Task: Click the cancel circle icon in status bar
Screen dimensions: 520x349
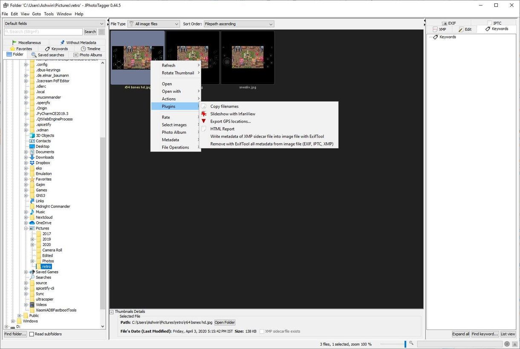Action: point(507,344)
